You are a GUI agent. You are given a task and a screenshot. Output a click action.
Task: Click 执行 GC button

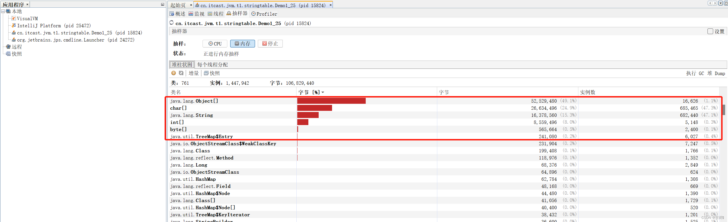point(695,73)
